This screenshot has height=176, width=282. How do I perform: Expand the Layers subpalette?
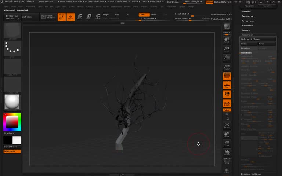tap(246, 30)
